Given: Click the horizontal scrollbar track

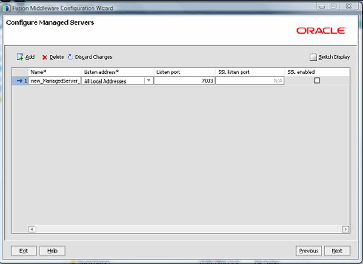Looking at the screenshot, I should pos(189,230).
